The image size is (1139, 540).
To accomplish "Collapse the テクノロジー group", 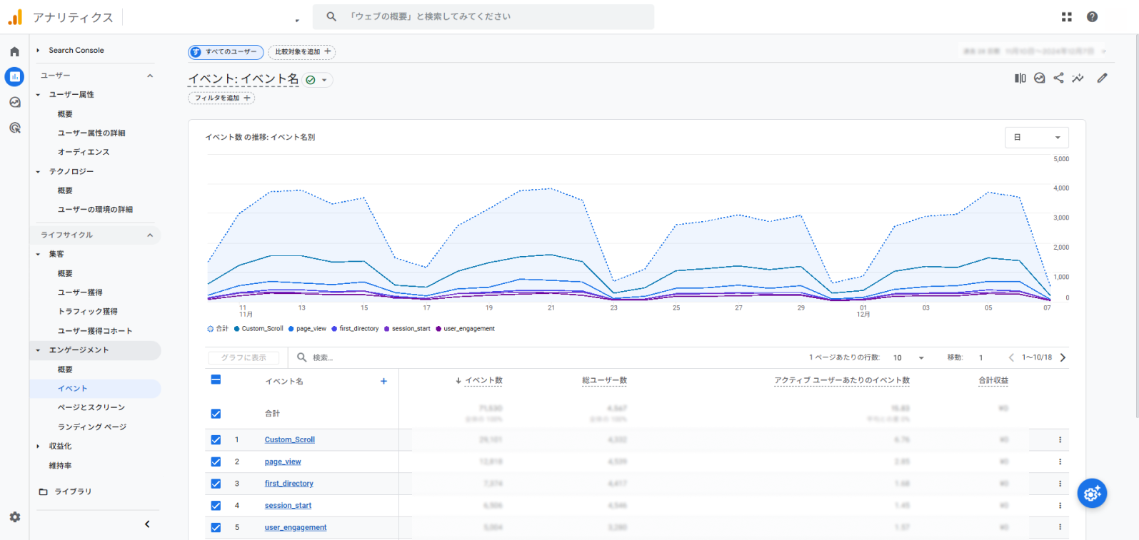I will pos(38,171).
